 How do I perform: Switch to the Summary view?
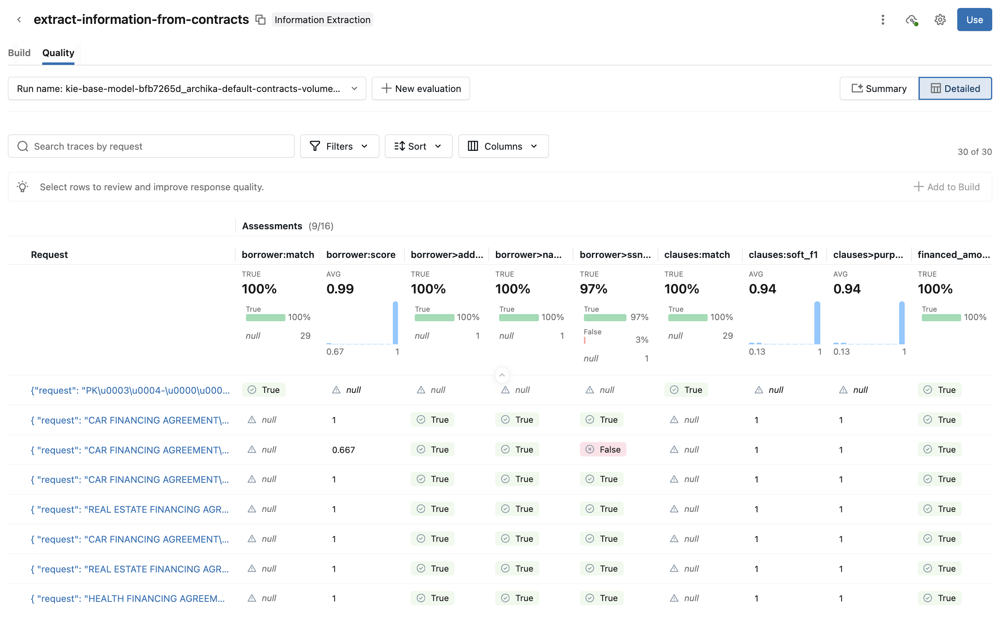click(879, 88)
